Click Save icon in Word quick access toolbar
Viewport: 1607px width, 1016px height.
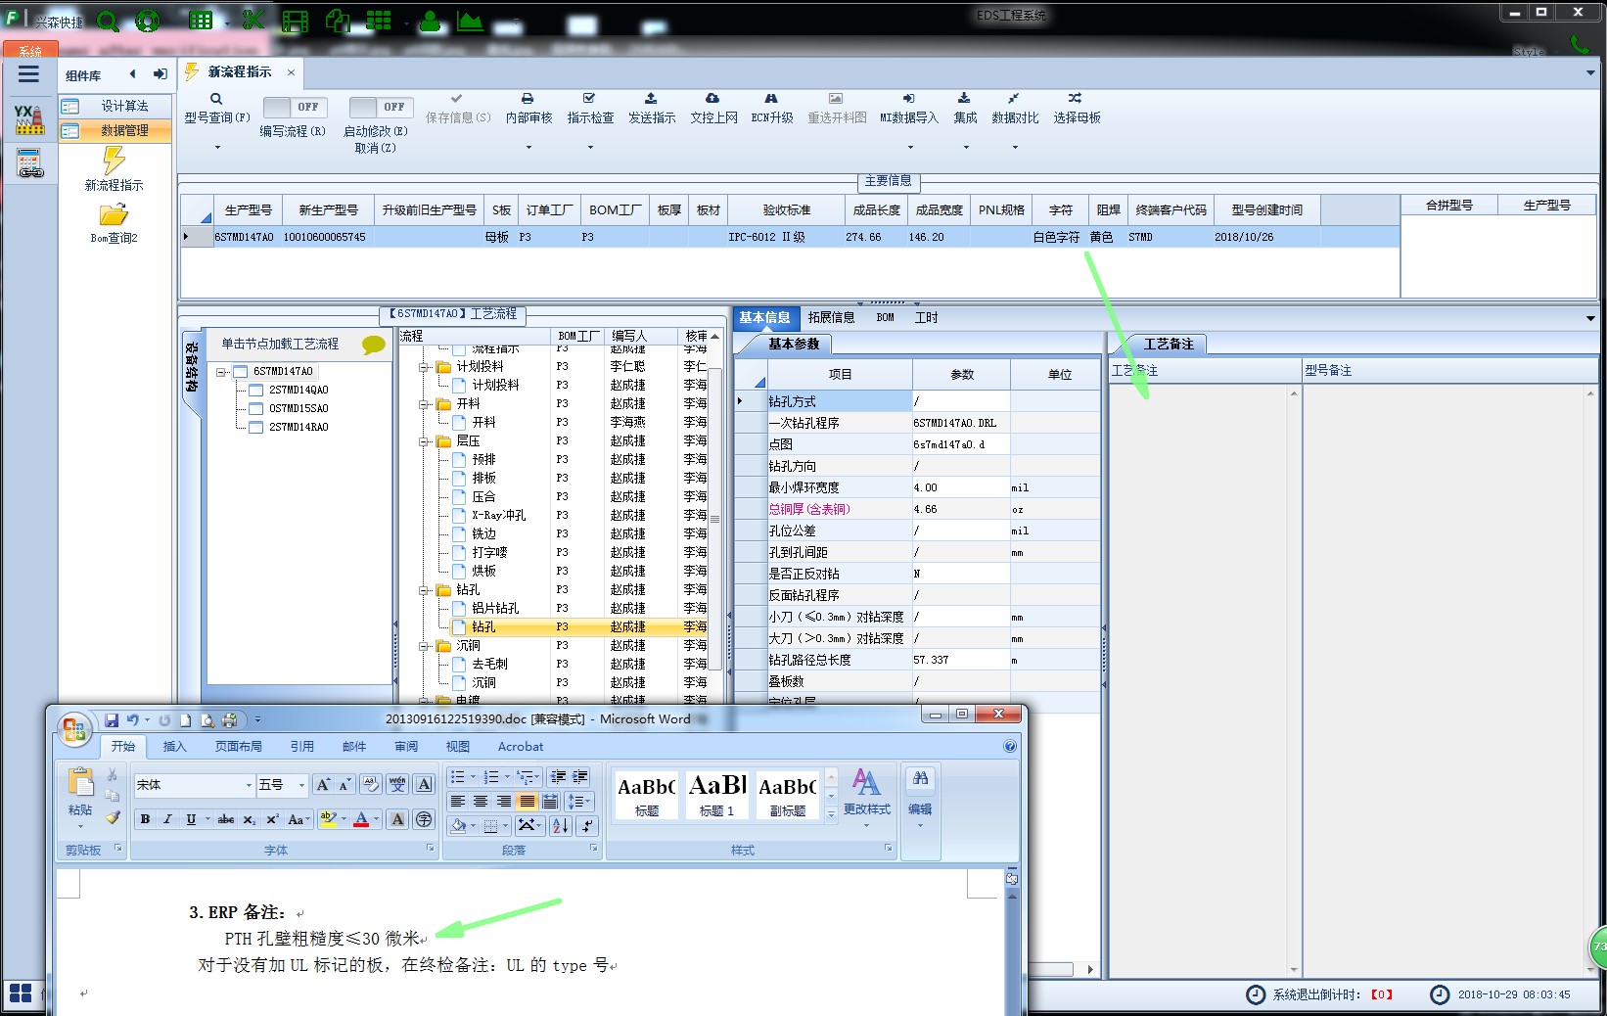(x=112, y=720)
